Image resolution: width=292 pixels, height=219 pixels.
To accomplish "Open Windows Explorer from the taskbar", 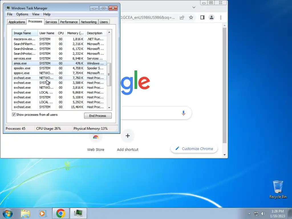I will point(25,213).
